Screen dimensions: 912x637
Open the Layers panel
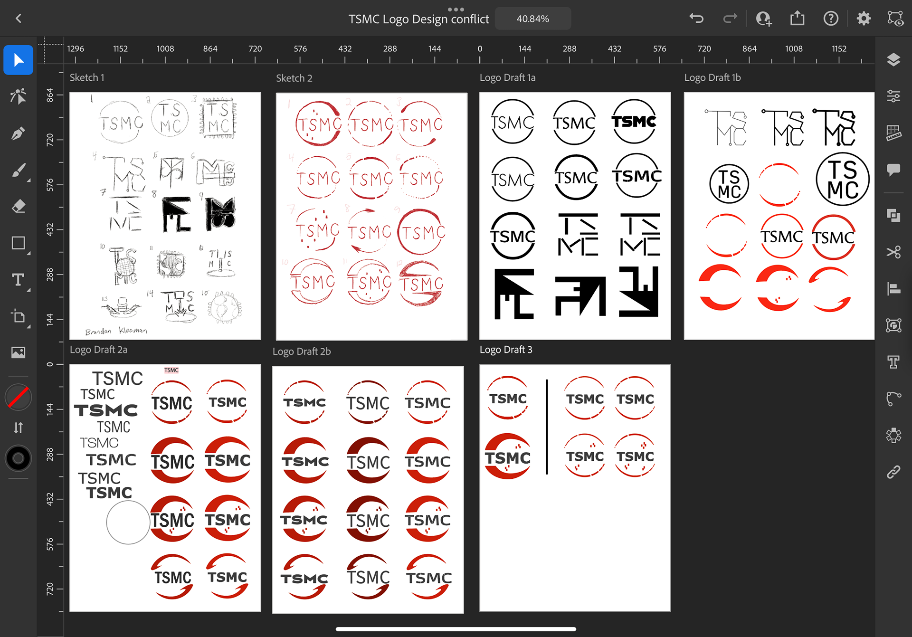point(893,60)
